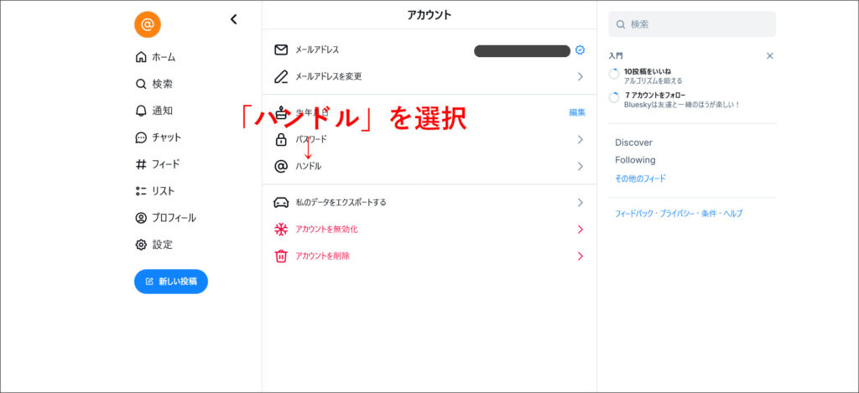
Task: Click the snowflake icon beside アカウントを無効化
Action: 281,230
